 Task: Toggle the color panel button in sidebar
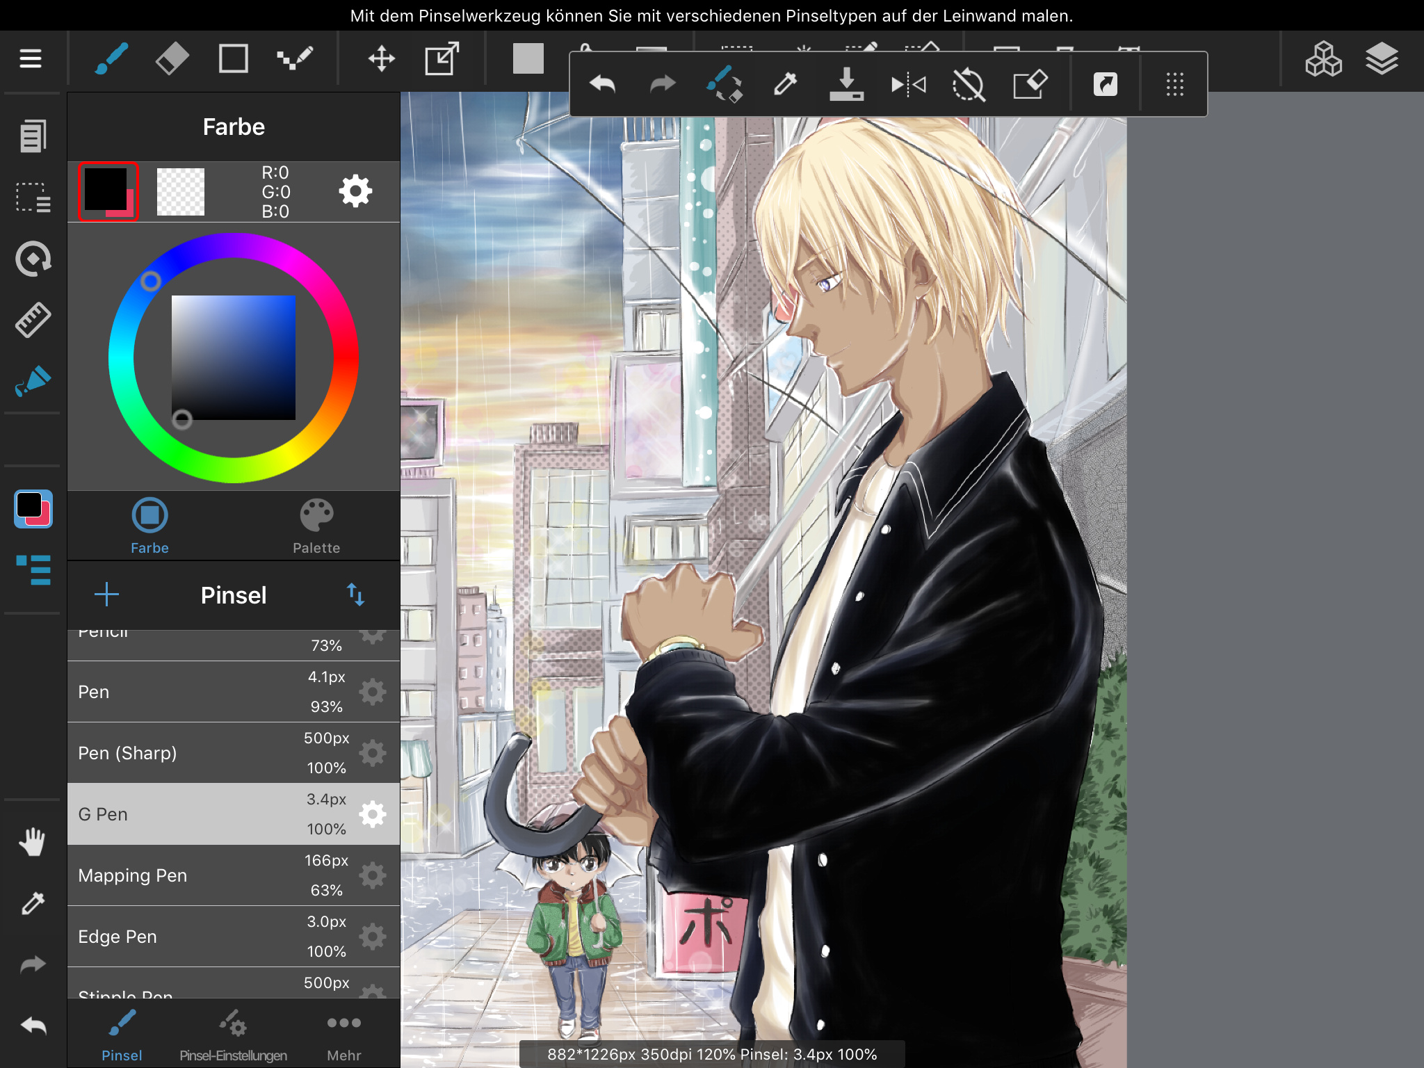33,509
